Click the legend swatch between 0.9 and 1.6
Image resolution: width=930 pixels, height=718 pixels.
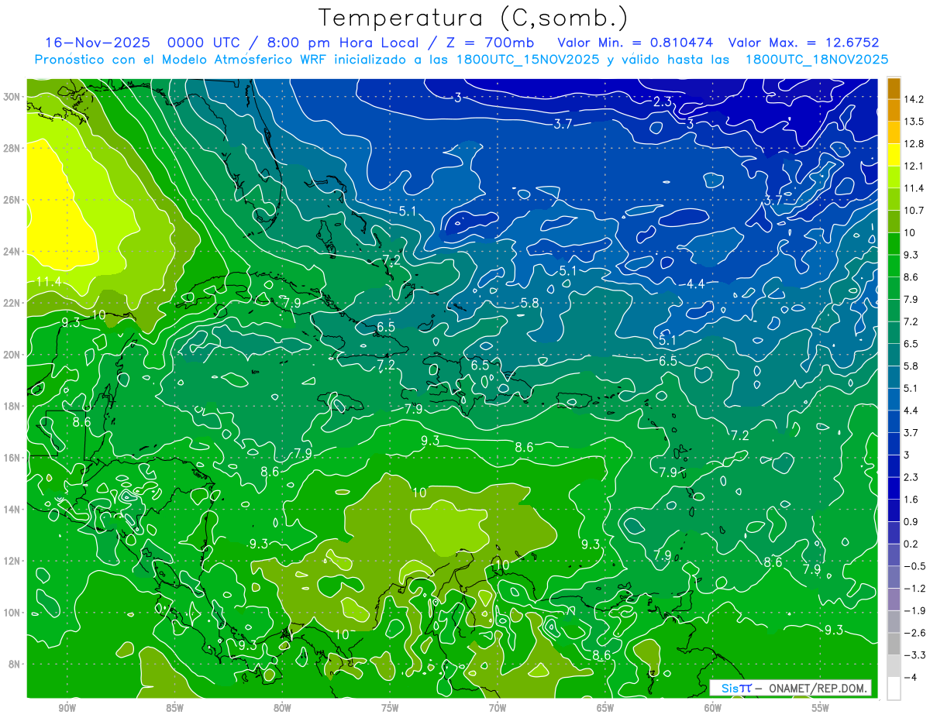tap(894, 510)
